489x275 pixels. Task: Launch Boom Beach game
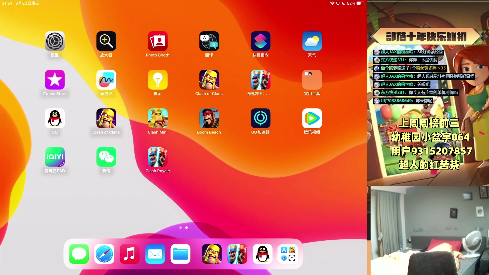pos(209,118)
